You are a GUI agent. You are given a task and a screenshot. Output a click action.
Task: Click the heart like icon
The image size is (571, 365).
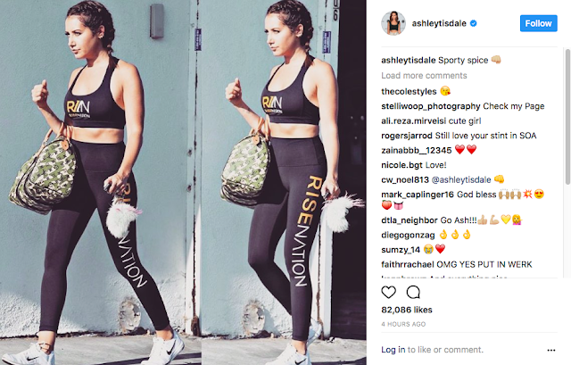[x=389, y=292]
